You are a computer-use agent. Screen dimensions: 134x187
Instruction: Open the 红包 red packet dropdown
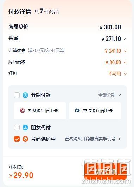point(125,74)
